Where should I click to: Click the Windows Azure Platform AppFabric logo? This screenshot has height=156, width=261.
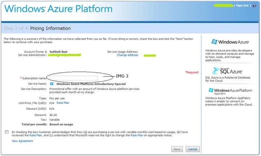click(x=228, y=91)
